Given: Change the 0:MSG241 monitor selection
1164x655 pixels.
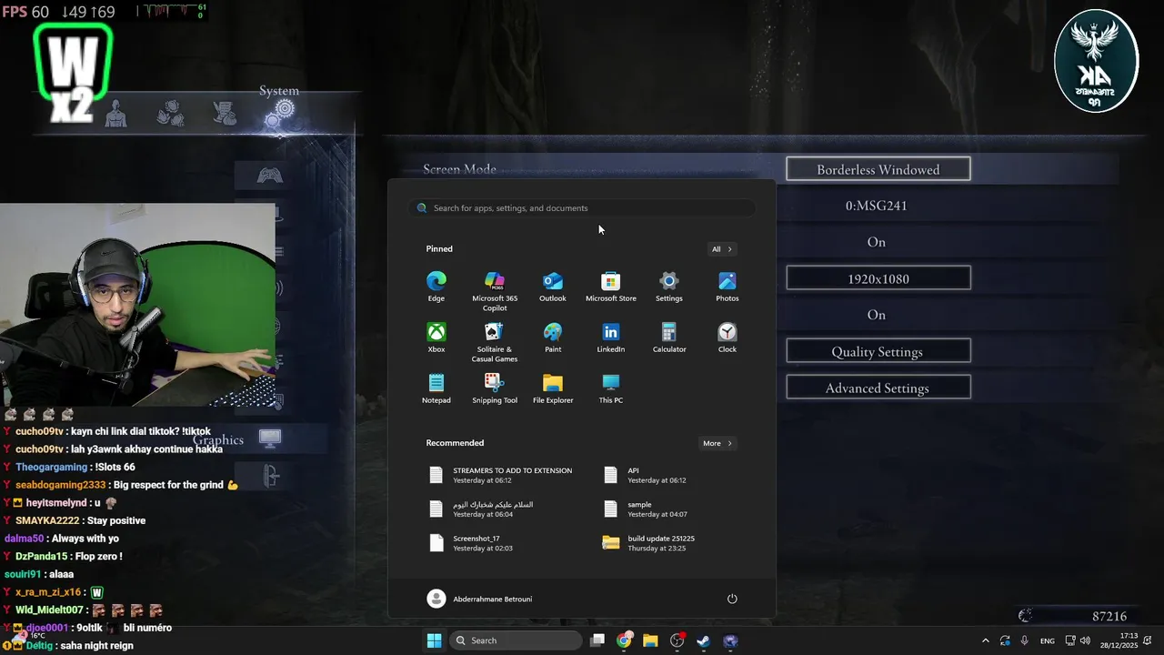Looking at the screenshot, I should pyautogui.click(x=877, y=206).
